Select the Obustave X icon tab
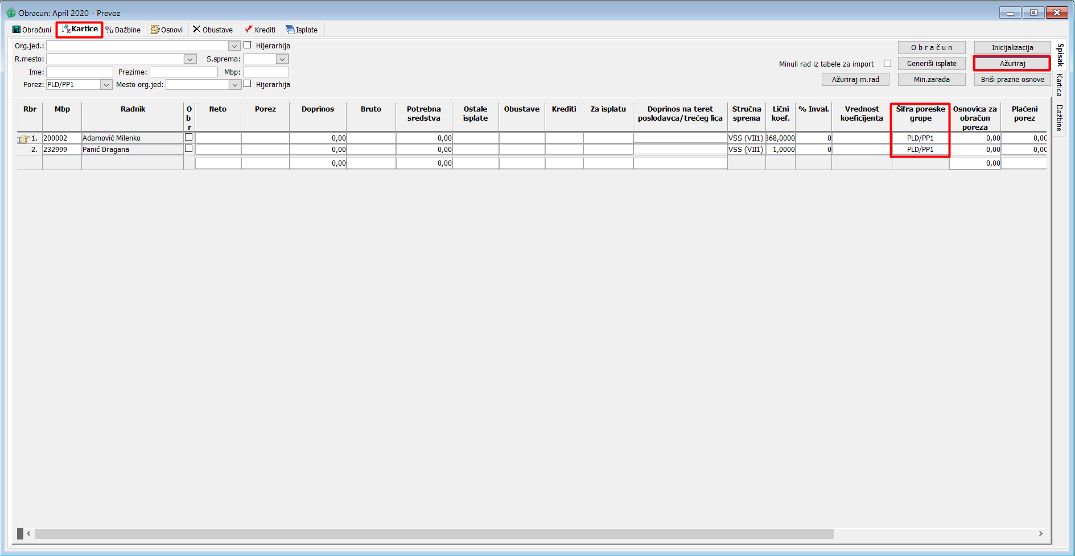 click(x=197, y=30)
